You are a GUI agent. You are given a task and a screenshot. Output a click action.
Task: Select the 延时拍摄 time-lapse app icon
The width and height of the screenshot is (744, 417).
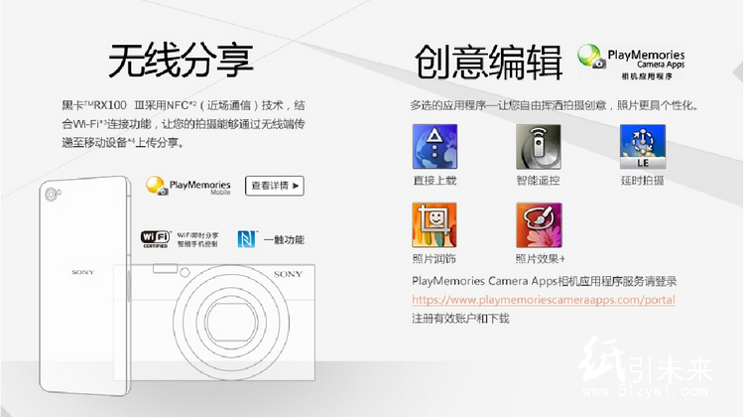[x=641, y=146]
